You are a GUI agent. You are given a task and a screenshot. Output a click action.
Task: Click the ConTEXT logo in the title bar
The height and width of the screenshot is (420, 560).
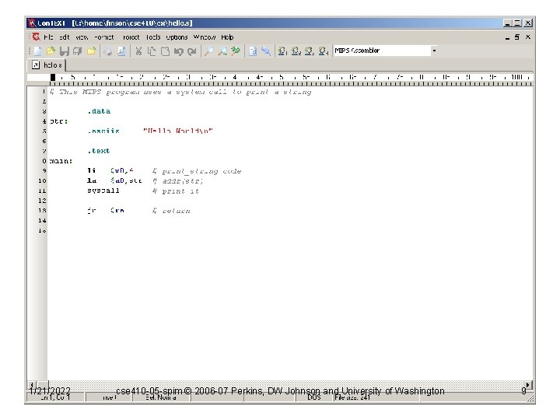[32, 23]
